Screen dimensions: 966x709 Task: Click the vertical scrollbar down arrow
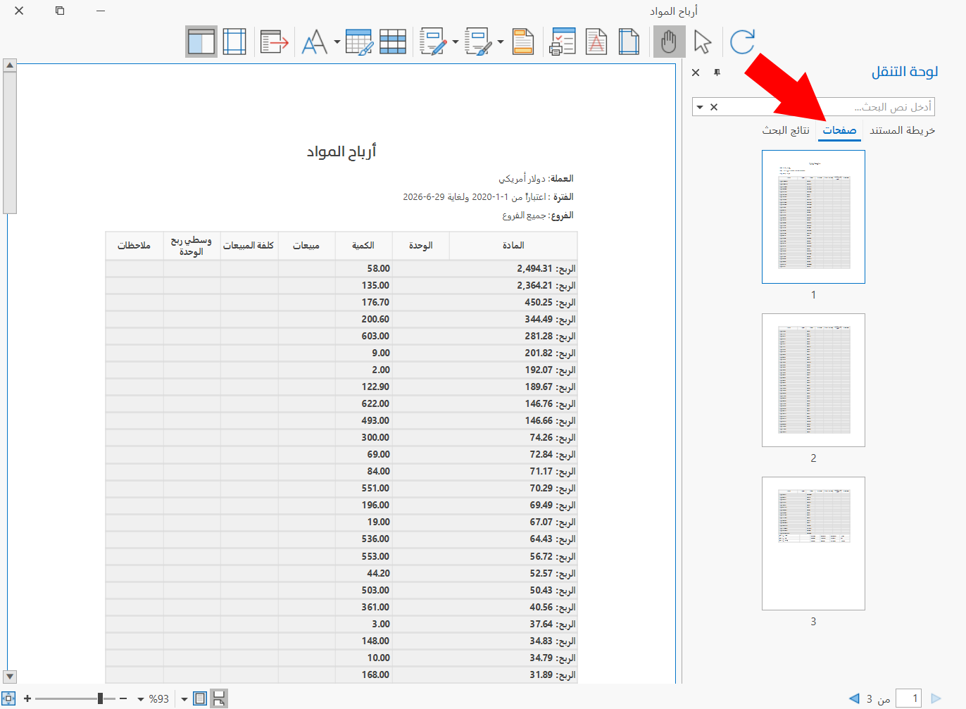[10, 677]
